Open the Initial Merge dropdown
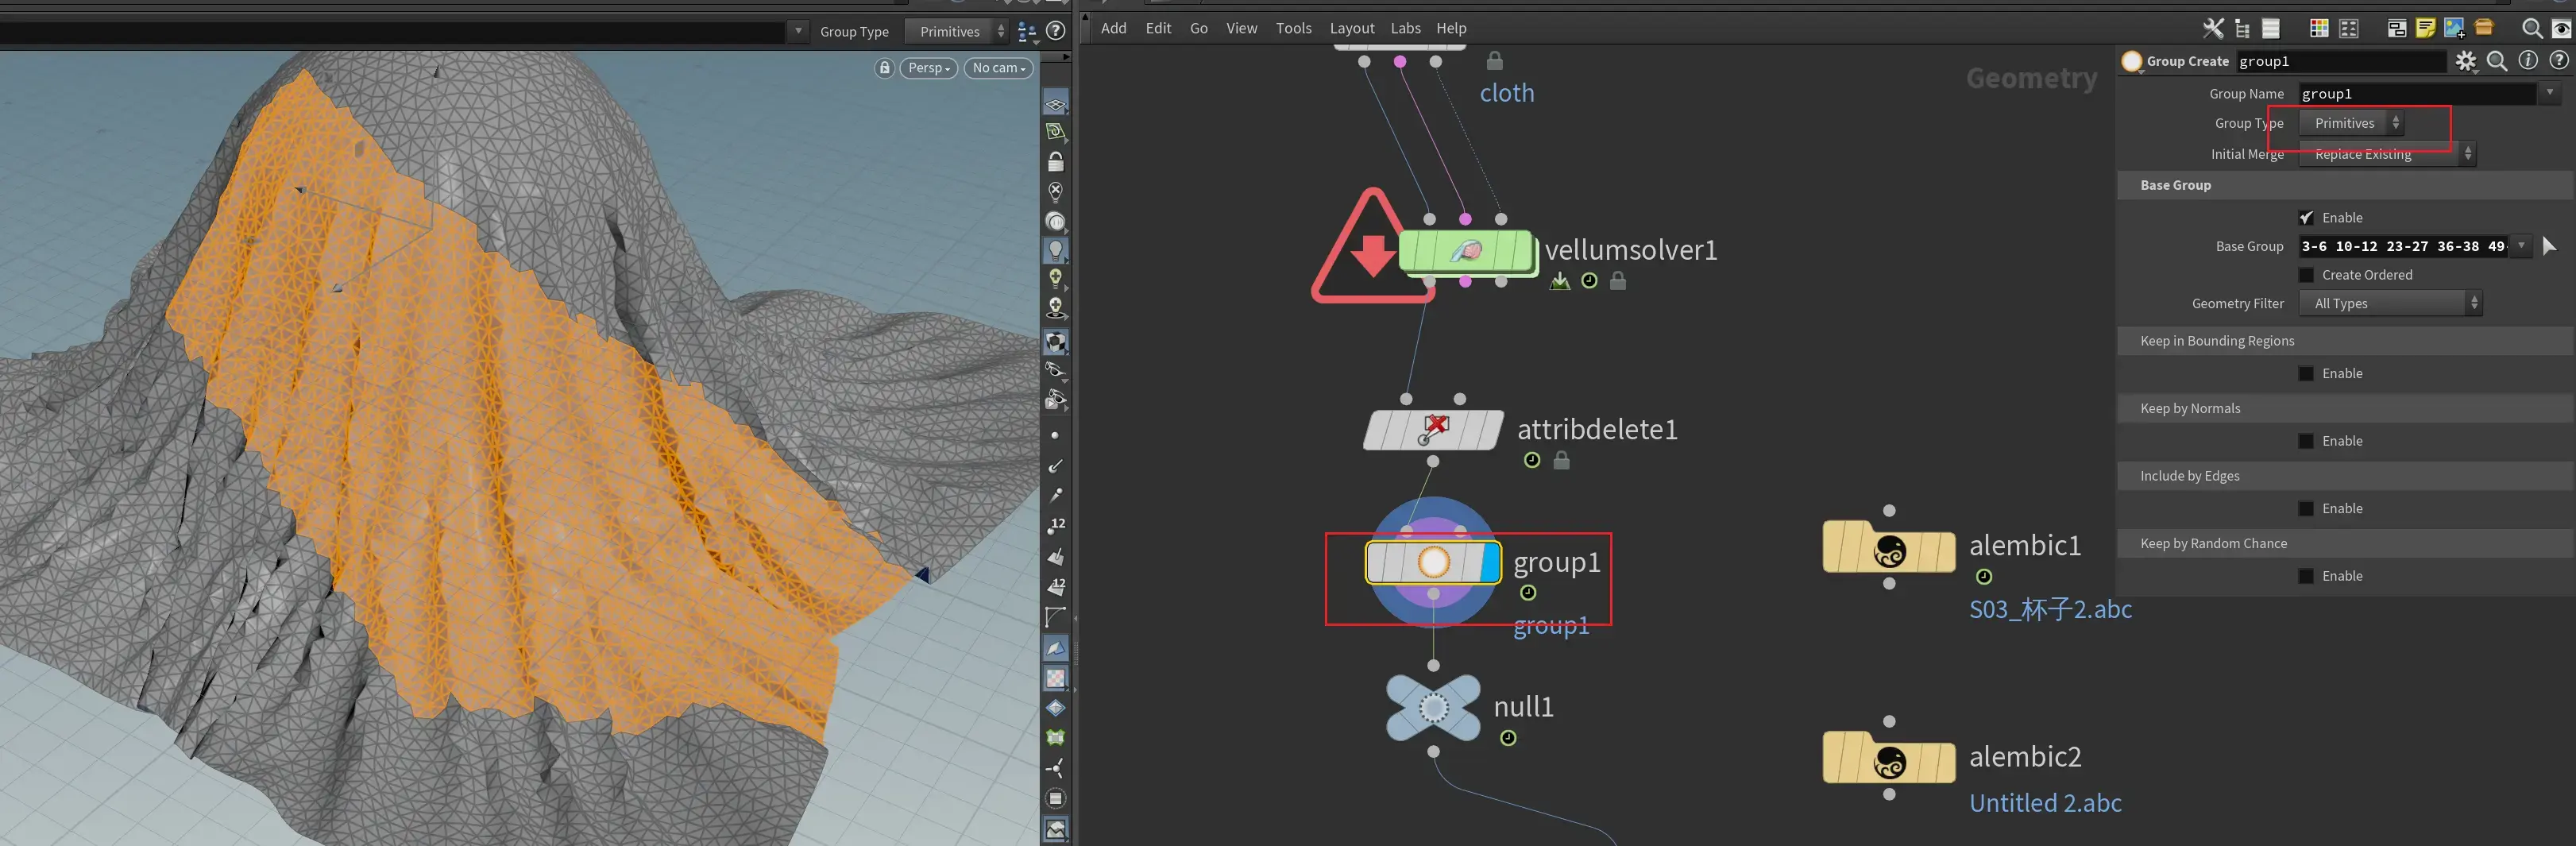 (2387, 154)
